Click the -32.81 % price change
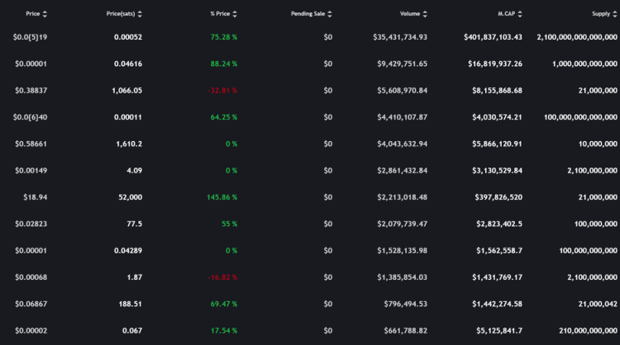This screenshot has height=345, width=620. [222, 91]
